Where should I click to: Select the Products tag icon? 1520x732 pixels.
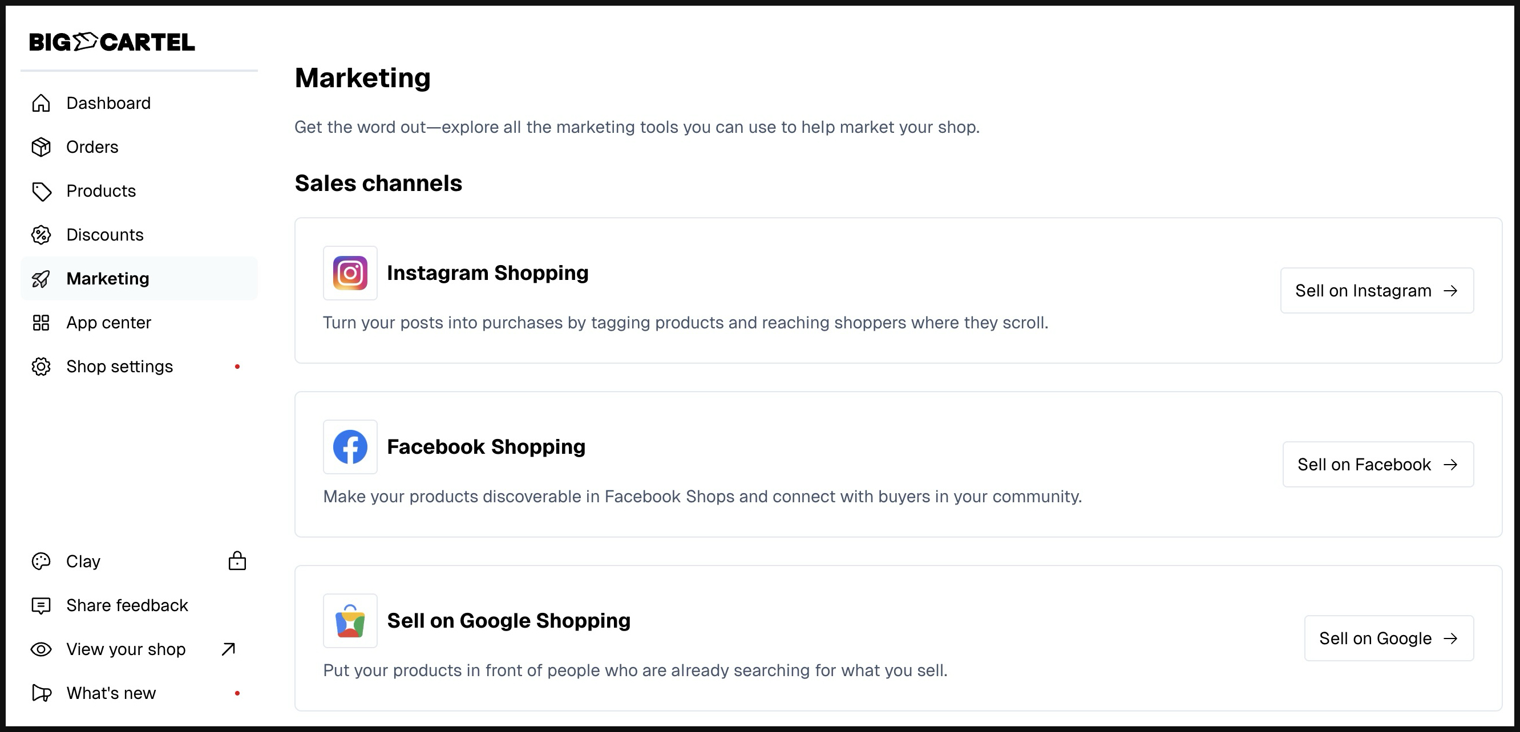41,191
